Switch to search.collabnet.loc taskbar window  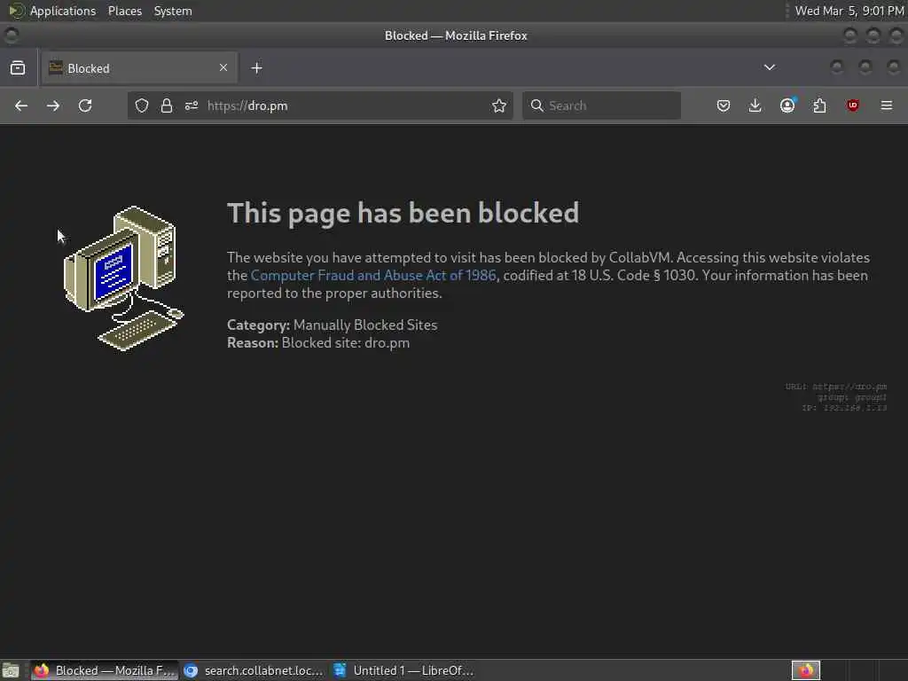click(x=254, y=670)
